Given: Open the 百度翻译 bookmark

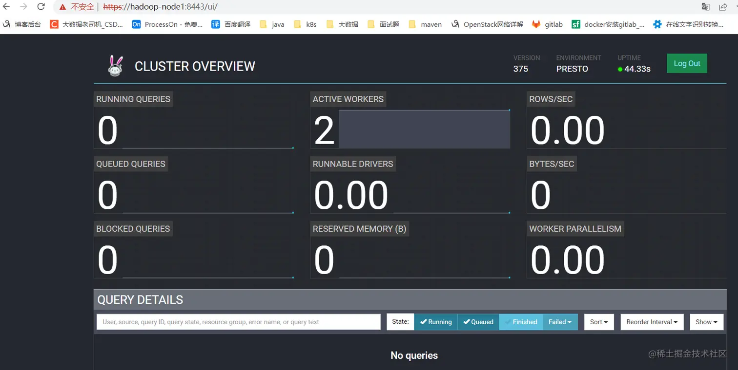Looking at the screenshot, I should (231, 24).
